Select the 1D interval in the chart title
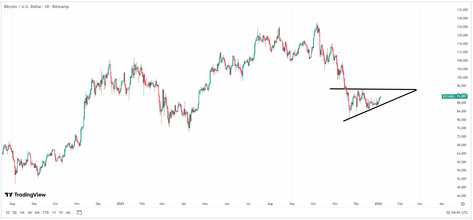This screenshot has height=220, width=473. coord(48,6)
